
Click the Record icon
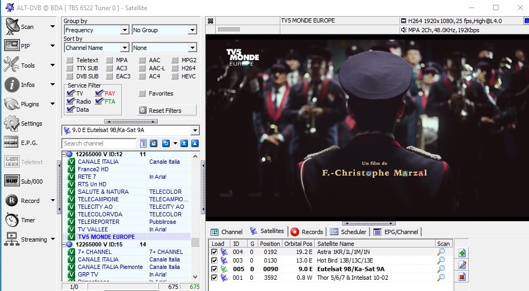pos(12,200)
